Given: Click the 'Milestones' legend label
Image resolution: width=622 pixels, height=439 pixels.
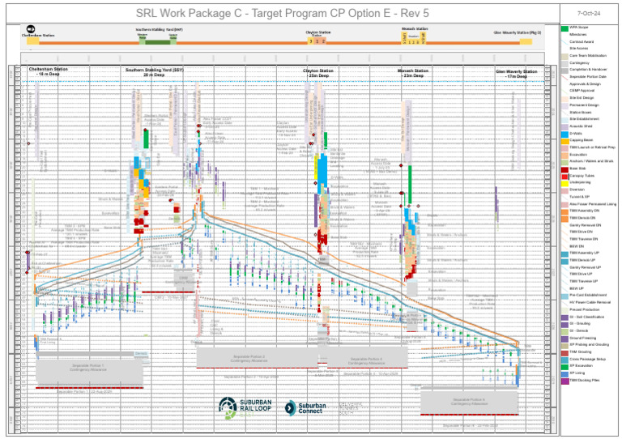Looking at the screenshot, I should click(578, 35).
